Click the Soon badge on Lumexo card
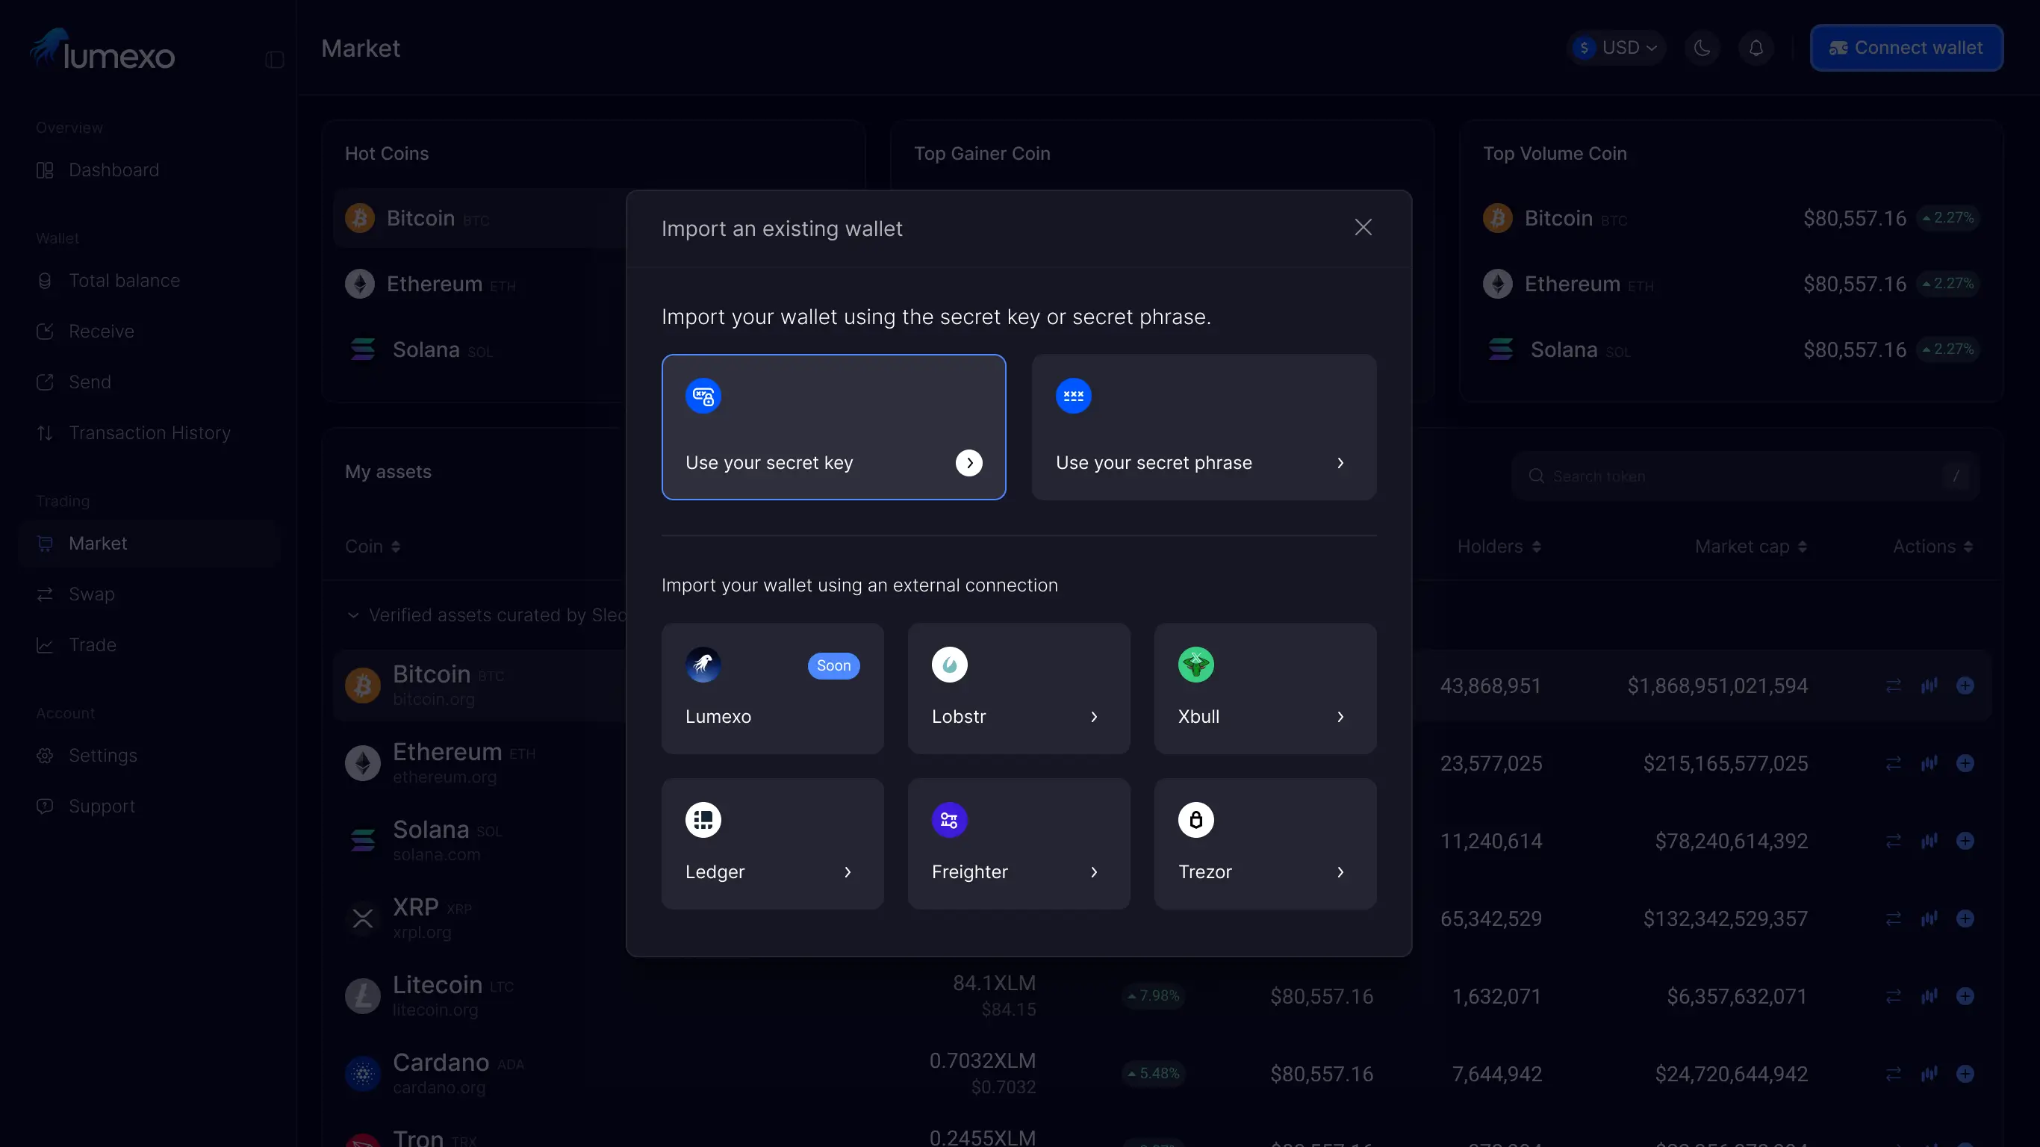The image size is (2040, 1147). [x=834, y=665]
